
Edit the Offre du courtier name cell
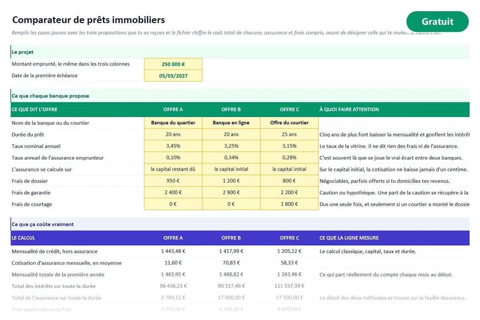coord(289,123)
